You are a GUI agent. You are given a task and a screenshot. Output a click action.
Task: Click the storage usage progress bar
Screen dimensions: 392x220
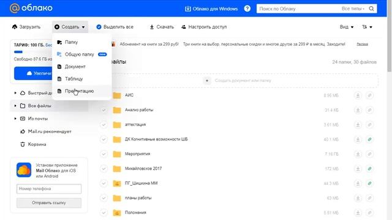[x=33, y=52]
